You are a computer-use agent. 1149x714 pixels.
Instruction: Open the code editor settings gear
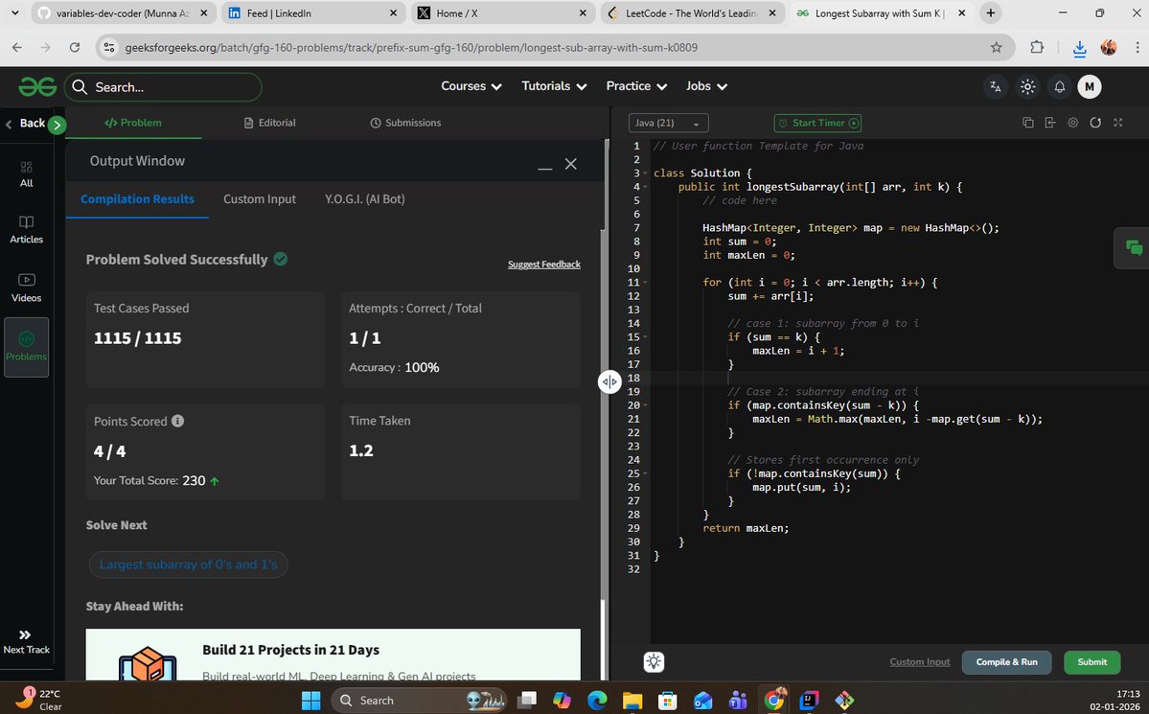[x=1072, y=123]
